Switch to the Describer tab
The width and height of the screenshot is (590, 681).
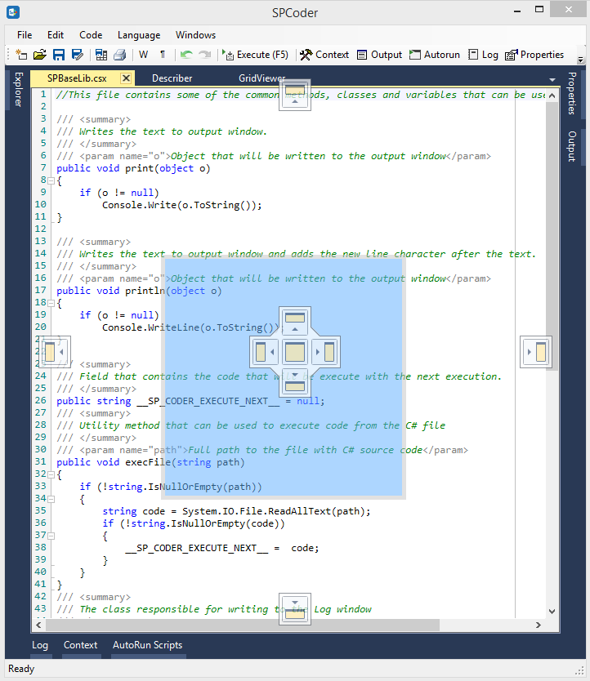(172, 78)
